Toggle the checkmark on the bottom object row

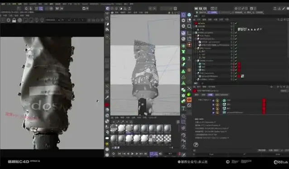coord(236,79)
